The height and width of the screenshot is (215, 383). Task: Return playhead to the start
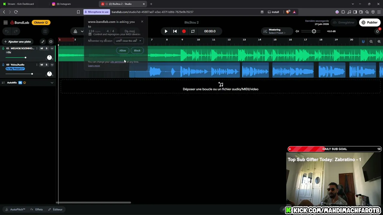coord(175,31)
